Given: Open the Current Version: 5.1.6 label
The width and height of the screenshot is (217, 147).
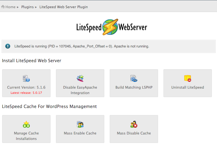Looking at the screenshot, I should [26, 87].
